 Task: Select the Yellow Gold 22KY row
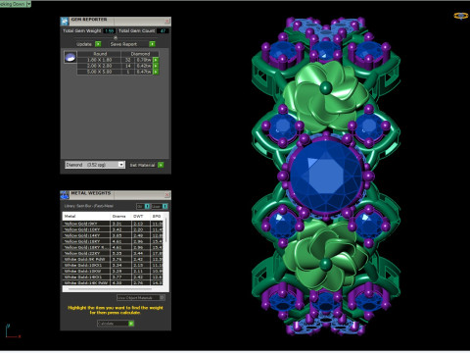(113, 253)
